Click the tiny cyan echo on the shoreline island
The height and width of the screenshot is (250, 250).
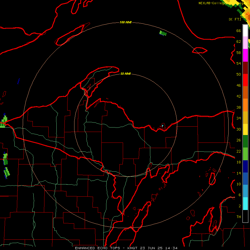coord(162,126)
